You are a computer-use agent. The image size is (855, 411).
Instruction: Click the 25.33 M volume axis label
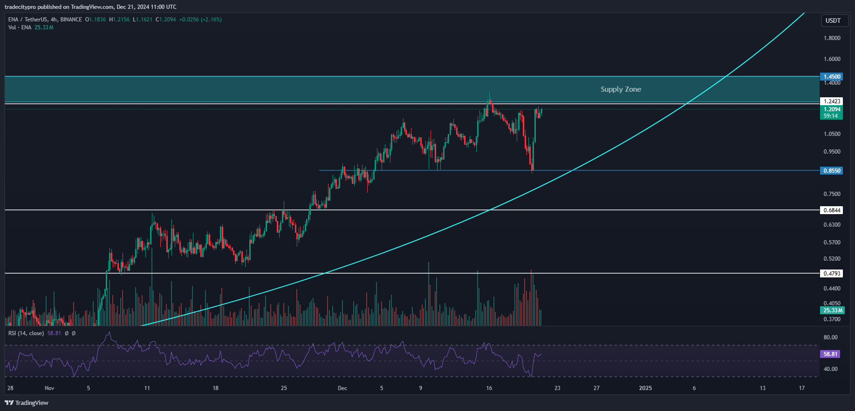832,310
